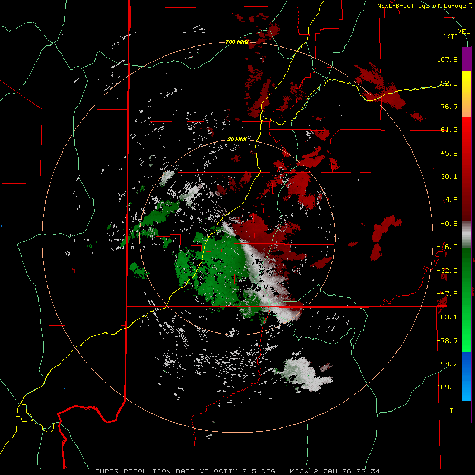This screenshot has width=475, height=475.
Task: Click the 50 NMI range ring label
Action: 237,140
